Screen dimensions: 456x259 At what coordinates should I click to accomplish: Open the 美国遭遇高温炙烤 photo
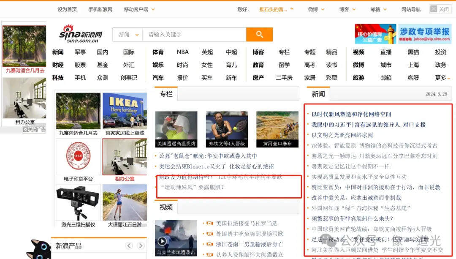coord(176,129)
